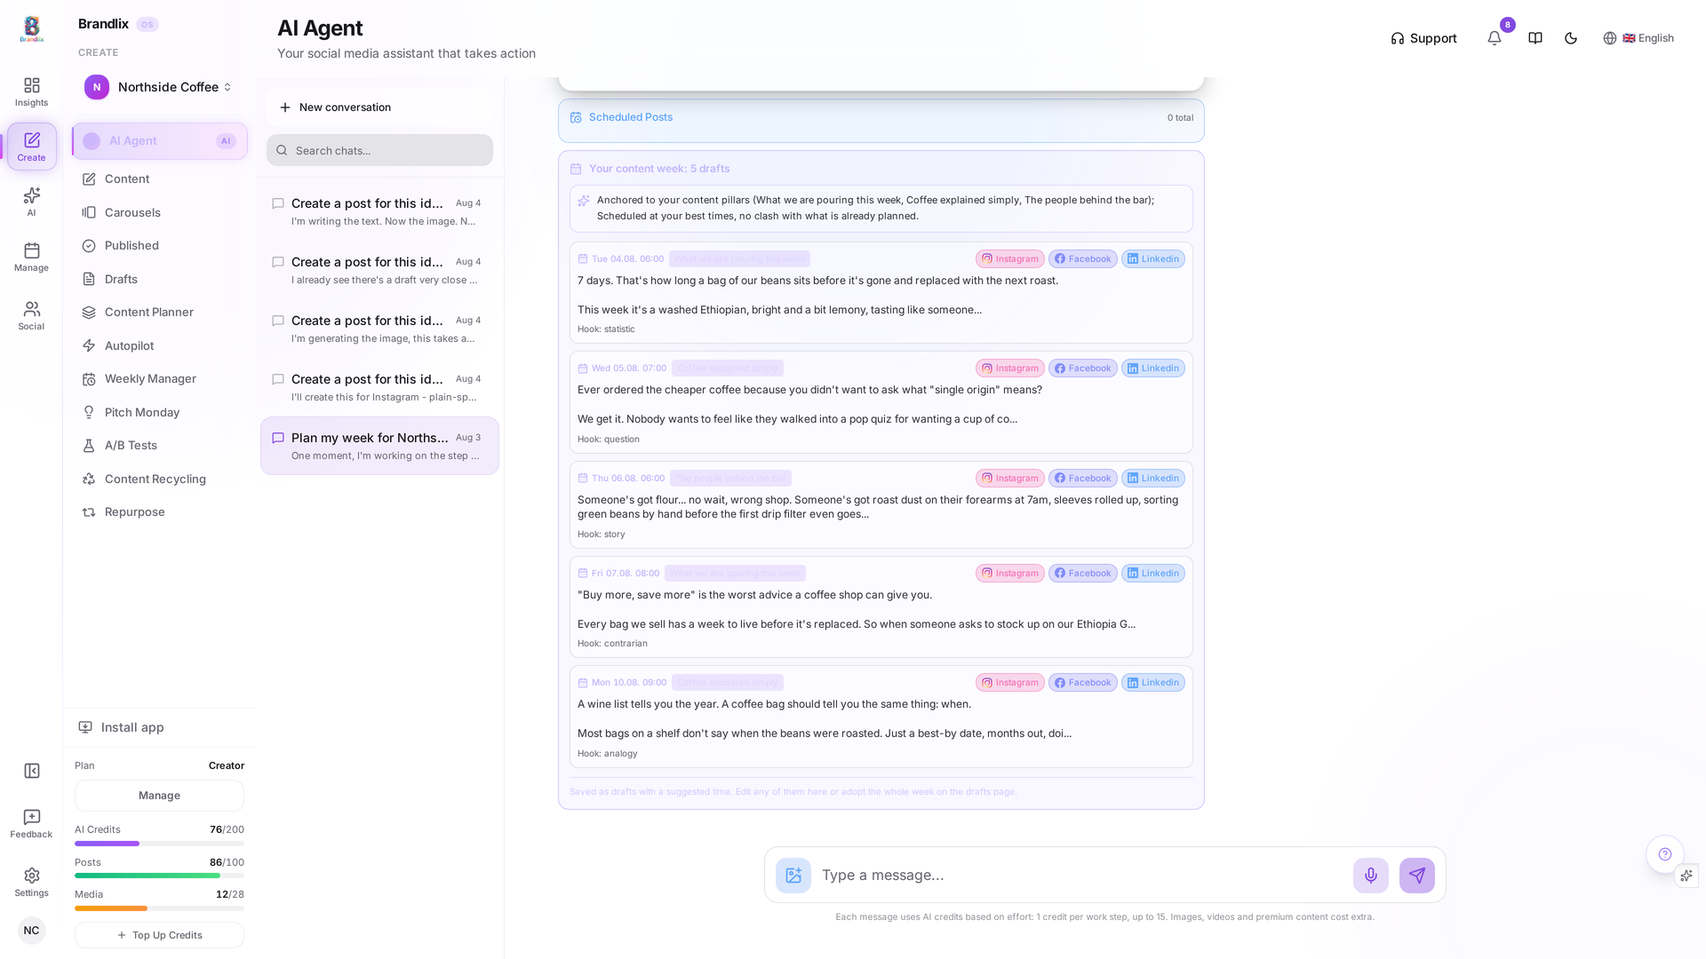Open chat "I'm writing the text. Now the image"

[379, 211]
